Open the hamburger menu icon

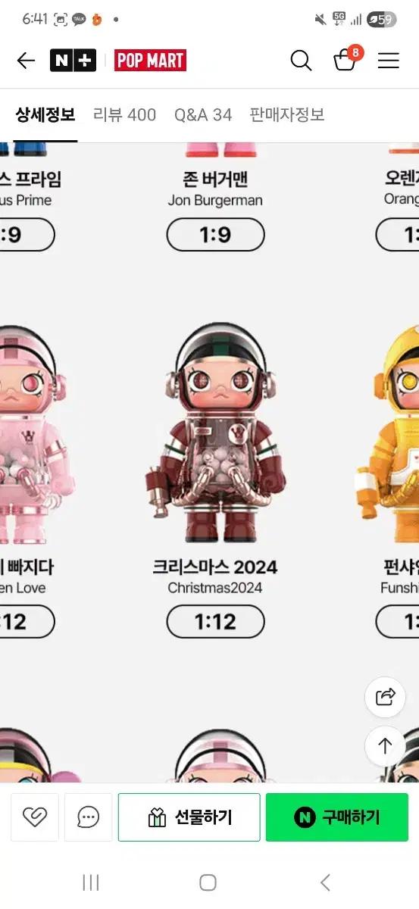[389, 61]
